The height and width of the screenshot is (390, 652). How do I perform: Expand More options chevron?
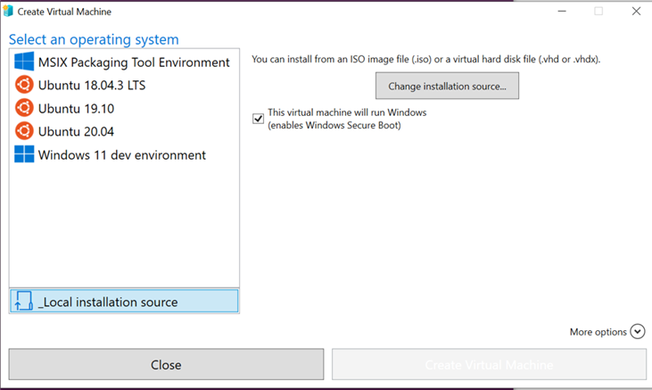[x=637, y=332]
